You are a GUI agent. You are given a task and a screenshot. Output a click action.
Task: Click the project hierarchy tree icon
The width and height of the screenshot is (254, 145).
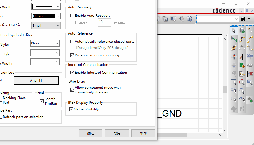pyautogui.click(x=181, y=19)
